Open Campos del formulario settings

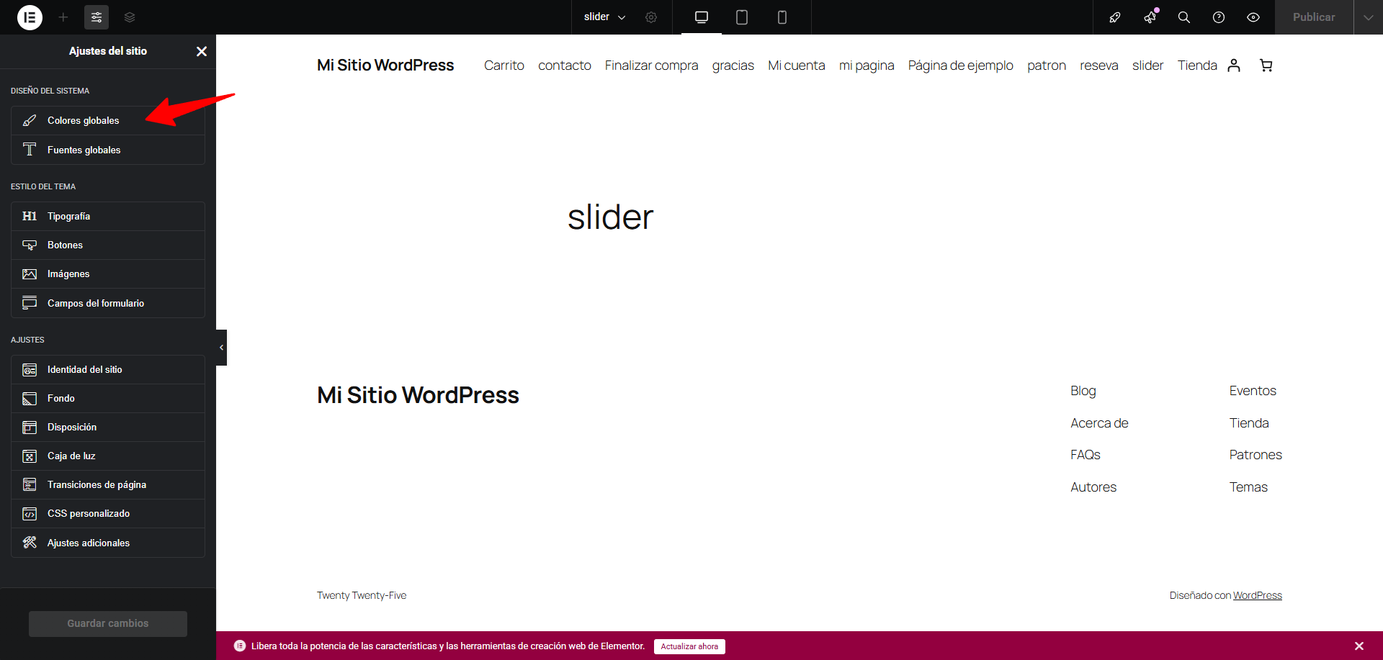(108, 303)
